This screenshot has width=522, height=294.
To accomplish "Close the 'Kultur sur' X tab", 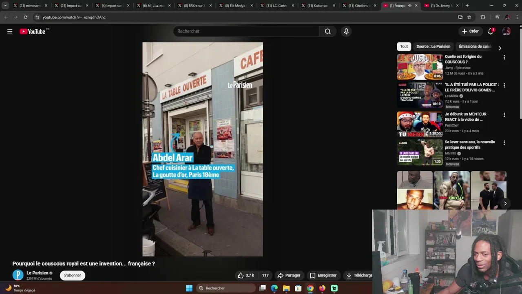I will (x=334, y=6).
